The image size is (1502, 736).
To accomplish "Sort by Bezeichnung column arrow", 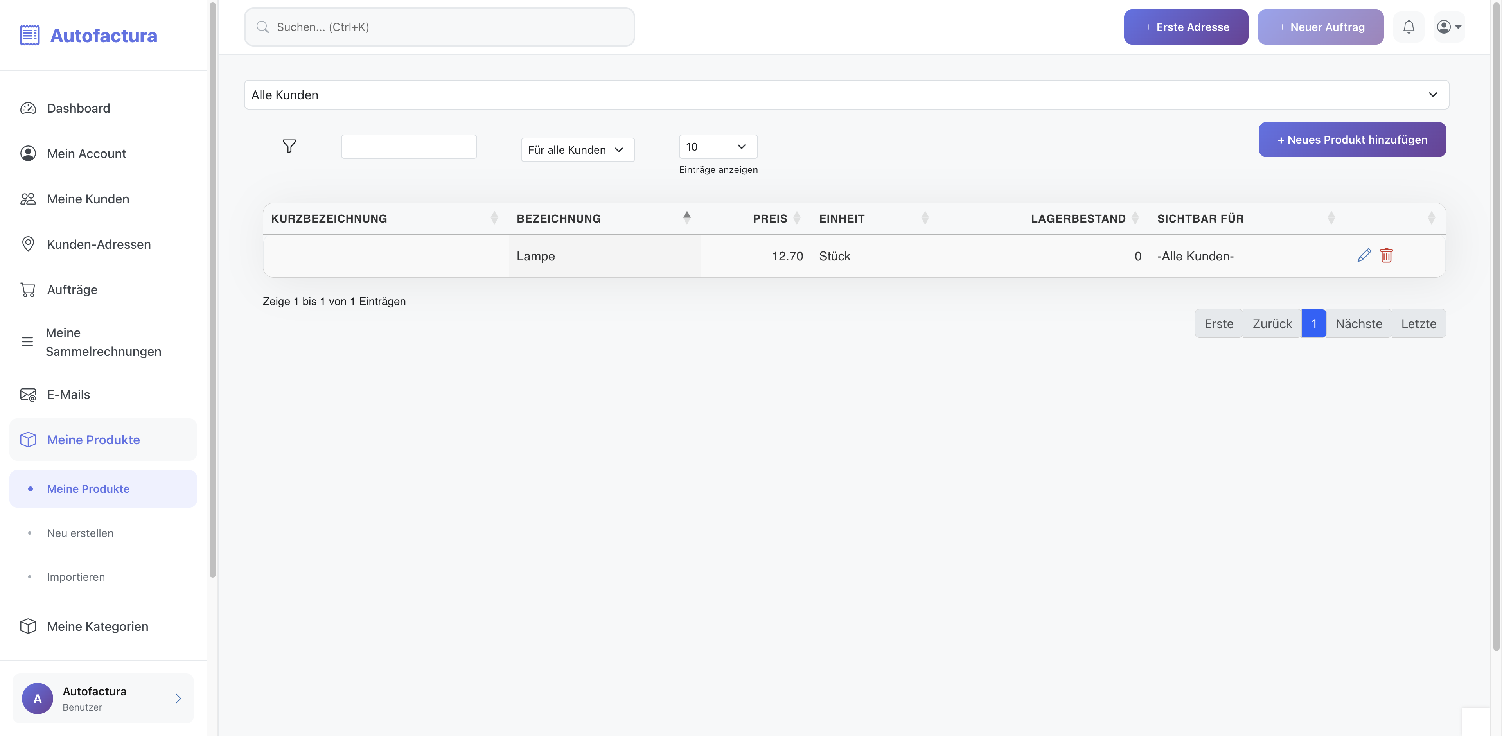I will (x=686, y=218).
